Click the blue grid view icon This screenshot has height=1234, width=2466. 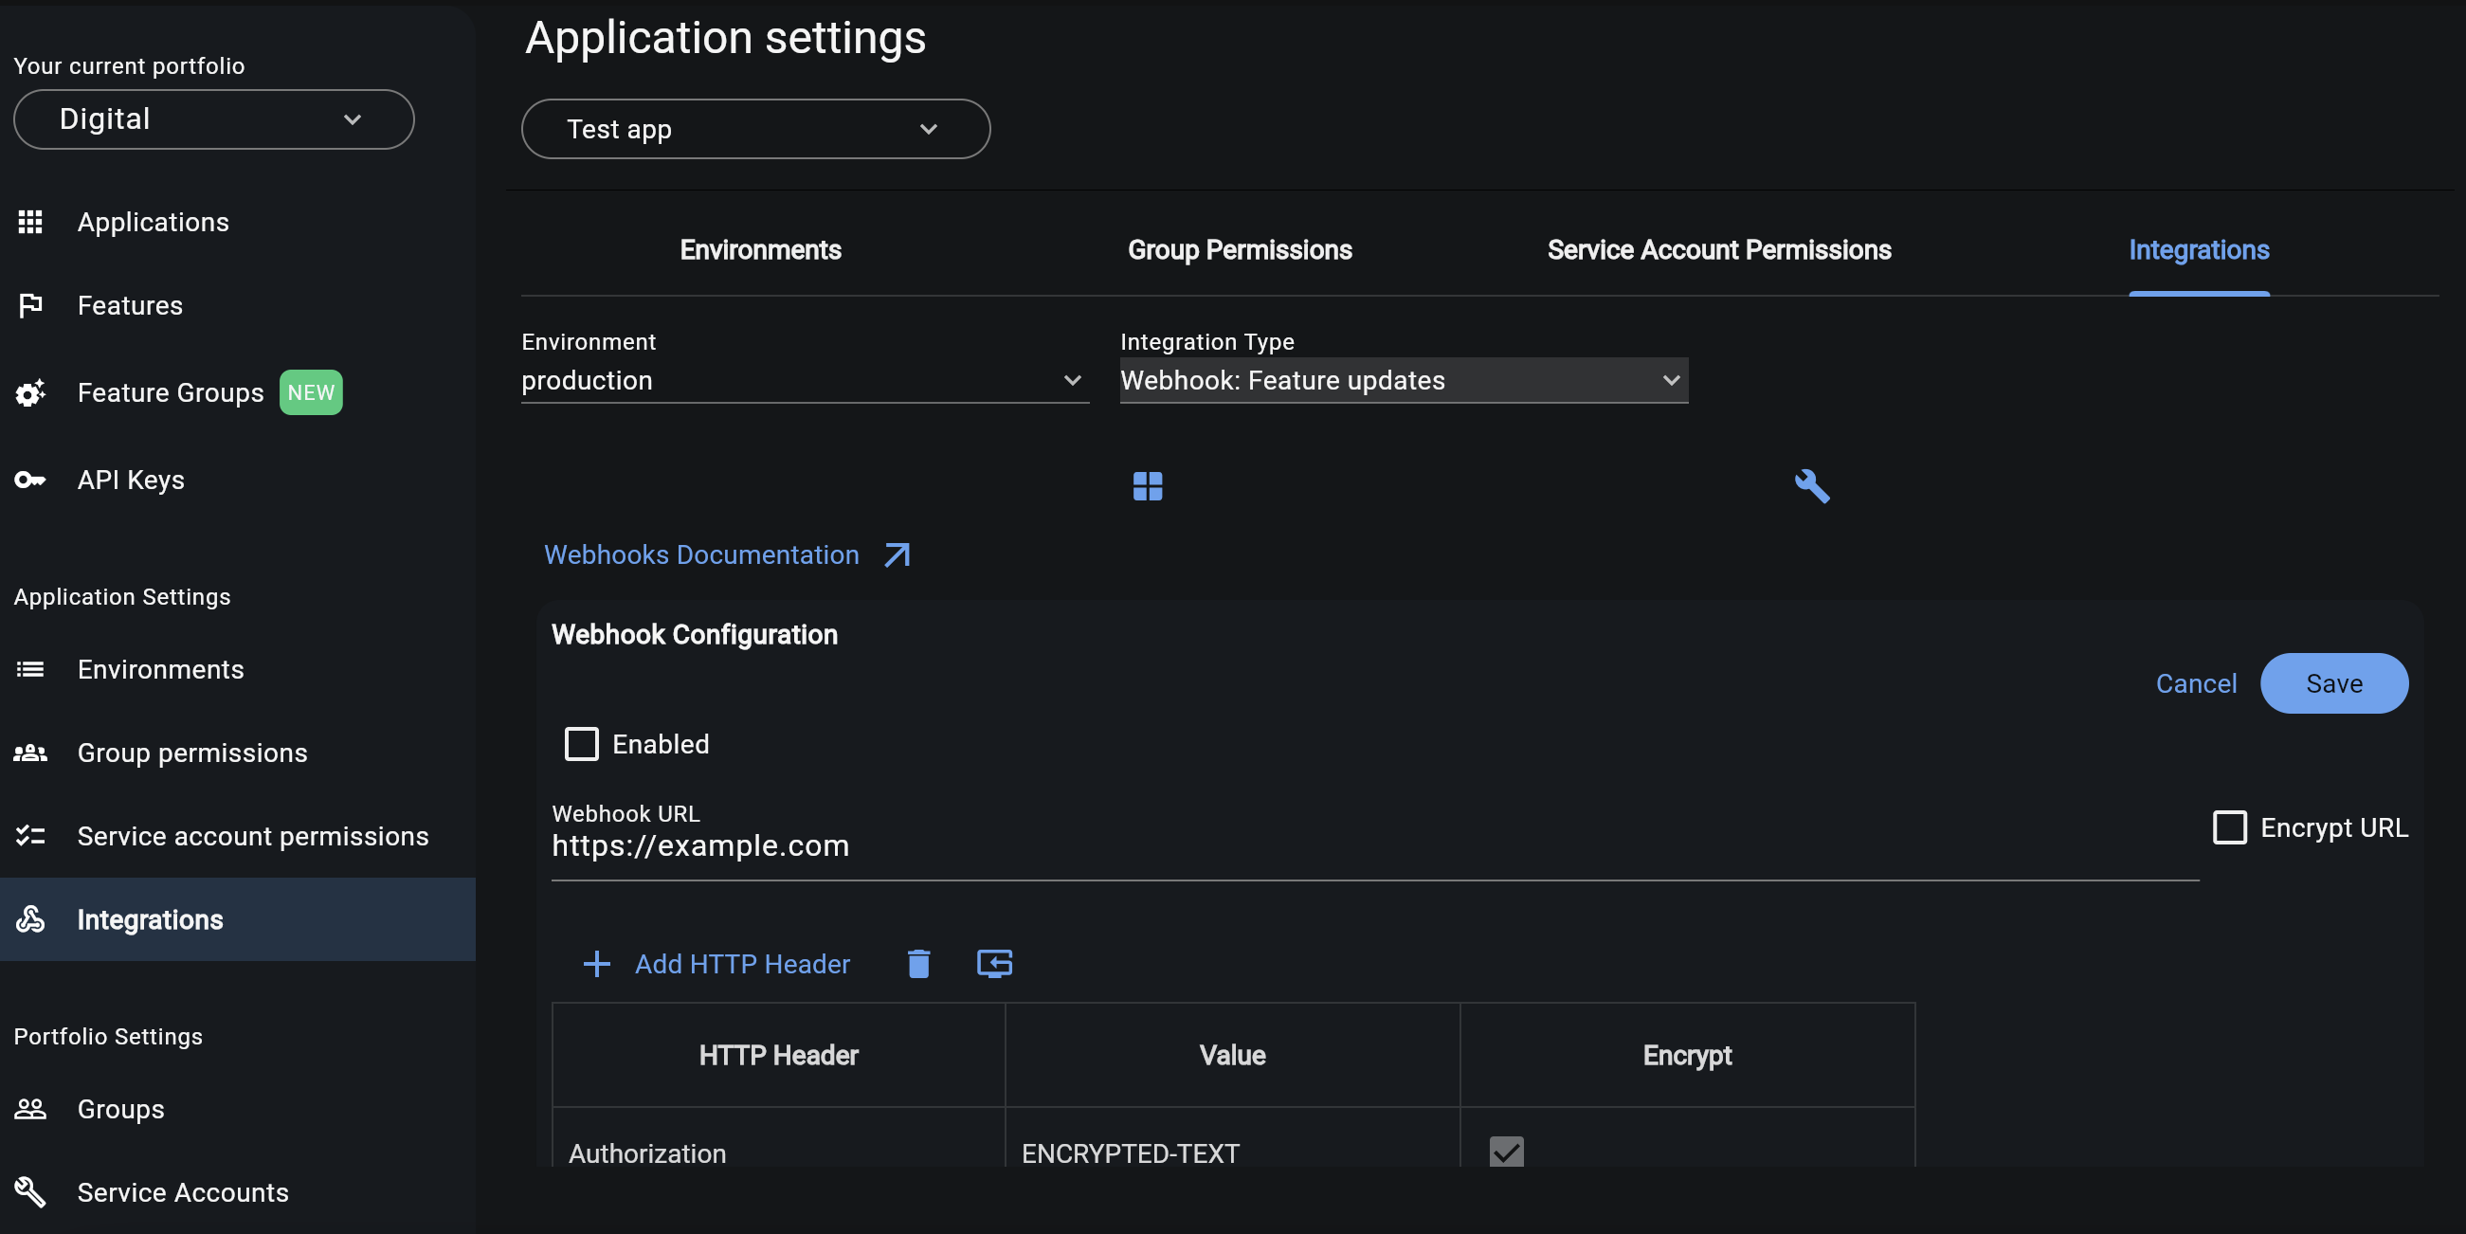coord(1146,486)
